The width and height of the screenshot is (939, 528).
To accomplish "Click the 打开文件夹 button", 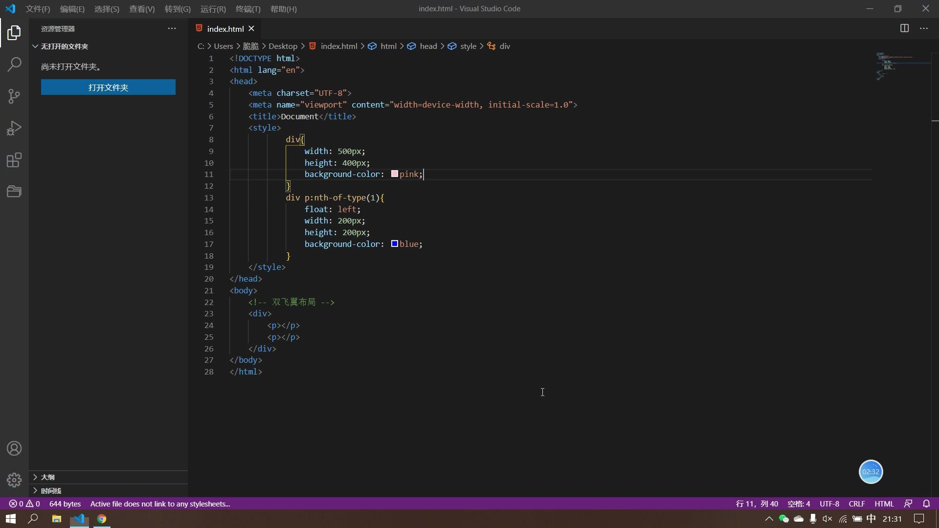I will (108, 87).
